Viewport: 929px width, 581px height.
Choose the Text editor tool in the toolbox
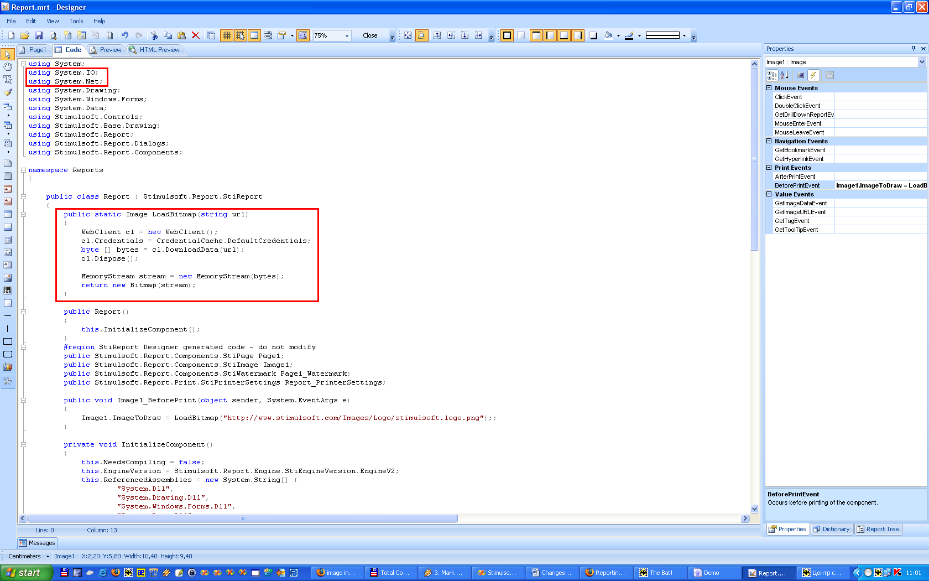coord(8,80)
